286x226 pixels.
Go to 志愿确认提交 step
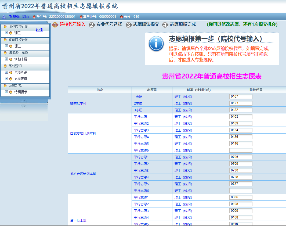[146, 24]
